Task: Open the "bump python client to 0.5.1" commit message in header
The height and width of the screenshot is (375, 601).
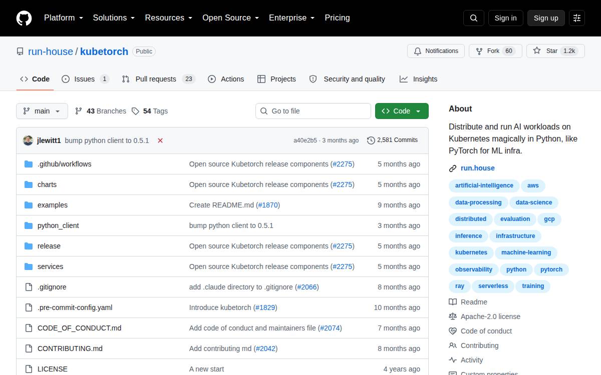Action: pyautogui.click(x=107, y=140)
